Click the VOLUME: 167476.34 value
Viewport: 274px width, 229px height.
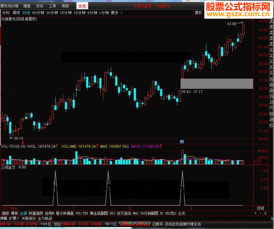click(79, 147)
